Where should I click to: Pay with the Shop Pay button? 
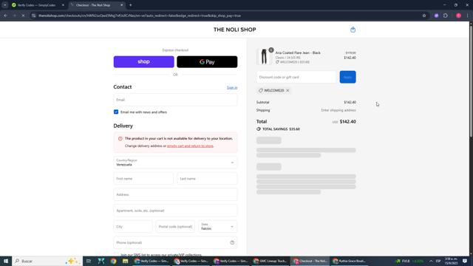click(x=143, y=62)
